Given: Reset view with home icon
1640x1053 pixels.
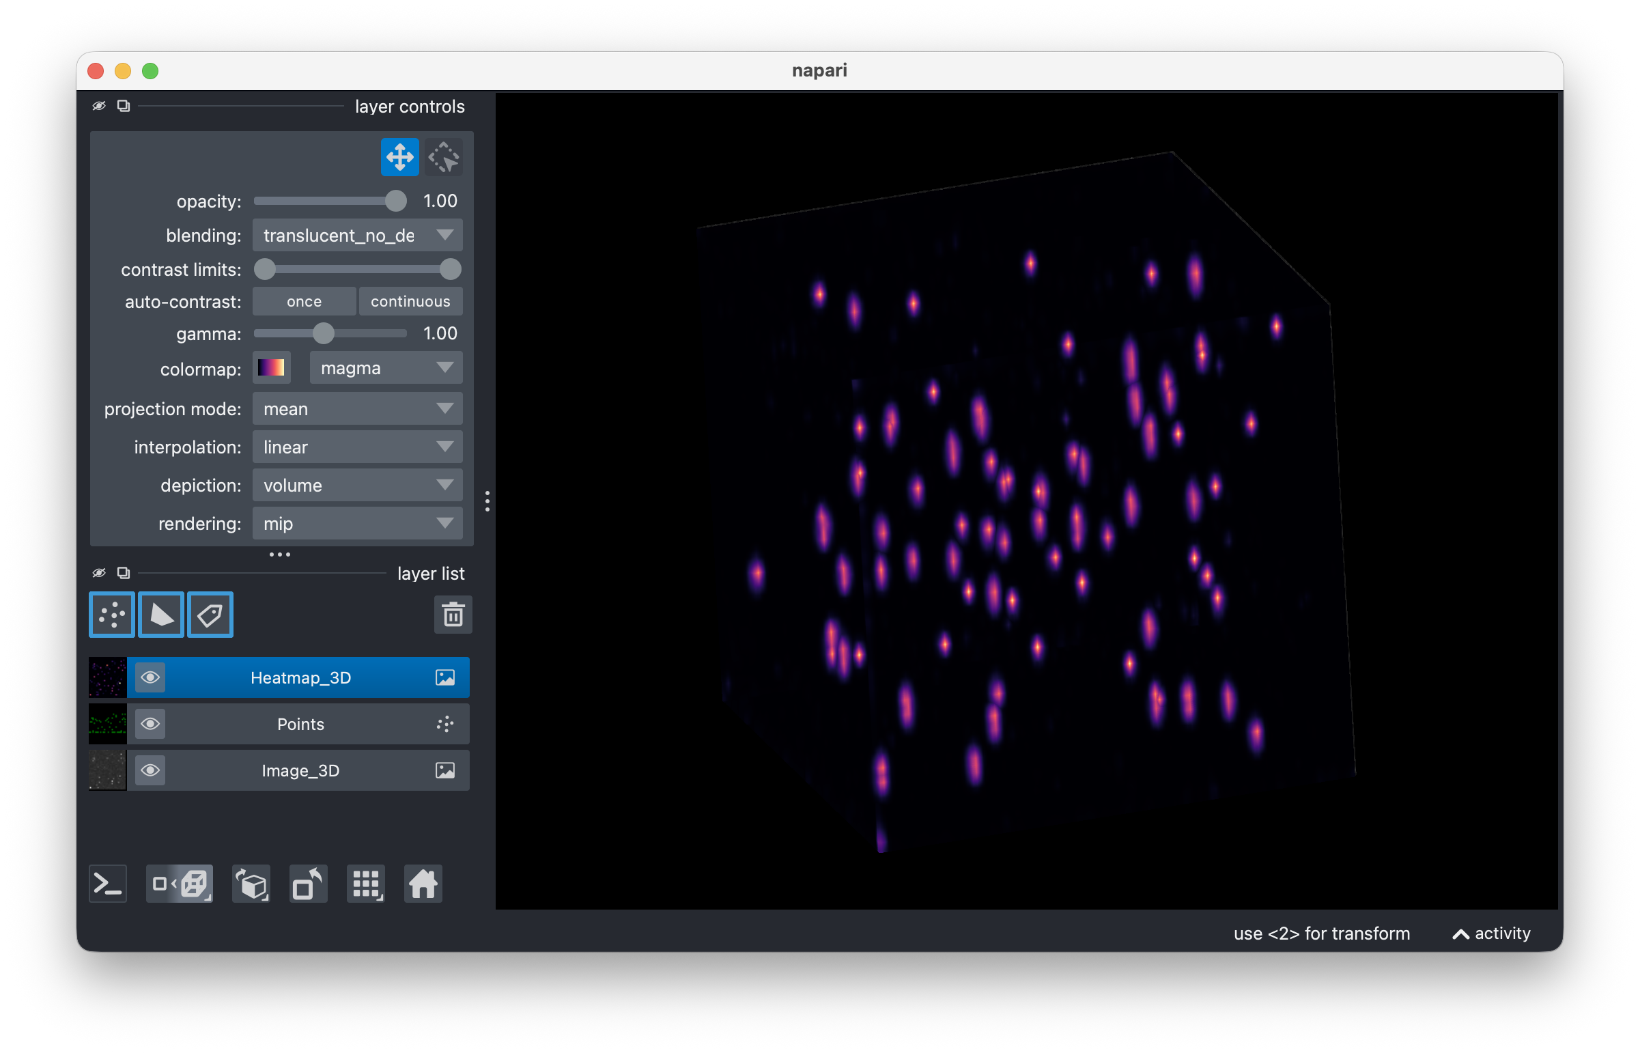Looking at the screenshot, I should [423, 884].
